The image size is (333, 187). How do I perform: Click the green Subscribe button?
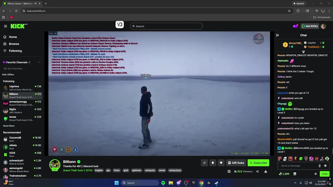click(258, 163)
